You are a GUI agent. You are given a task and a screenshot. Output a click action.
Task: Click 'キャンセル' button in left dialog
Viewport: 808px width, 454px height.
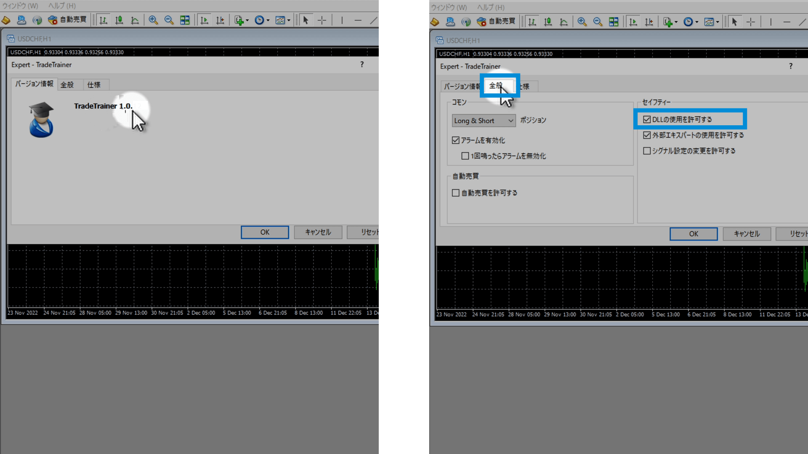pyautogui.click(x=318, y=232)
